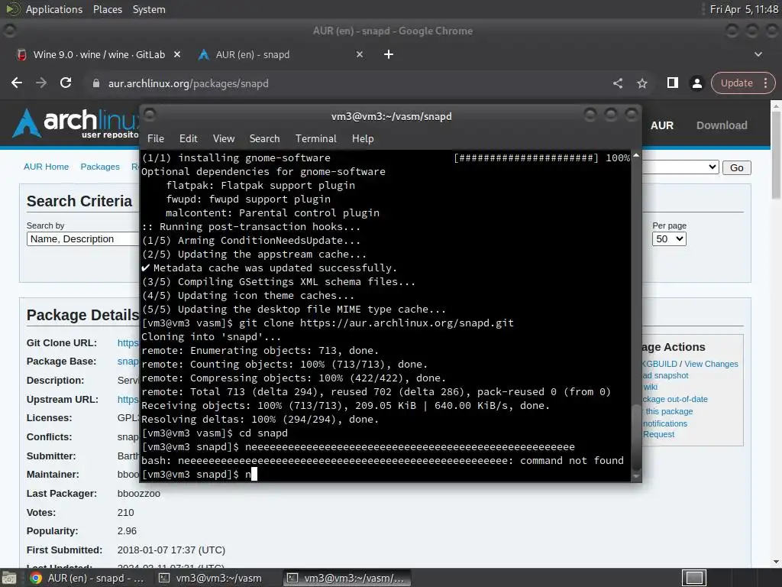Viewport: 782px width, 587px height.
Task: Click the bboozzoo Last Packager text
Action: coord(139,494)
